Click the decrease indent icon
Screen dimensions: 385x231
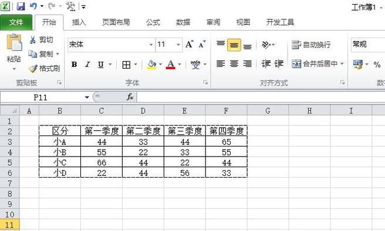click(x=266, y=64)
